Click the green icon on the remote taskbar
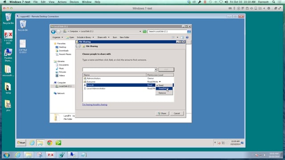 [x=58, y=143]
